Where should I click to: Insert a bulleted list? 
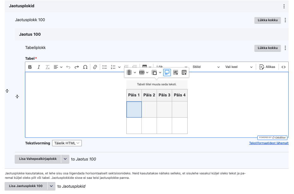coord(105,67)
